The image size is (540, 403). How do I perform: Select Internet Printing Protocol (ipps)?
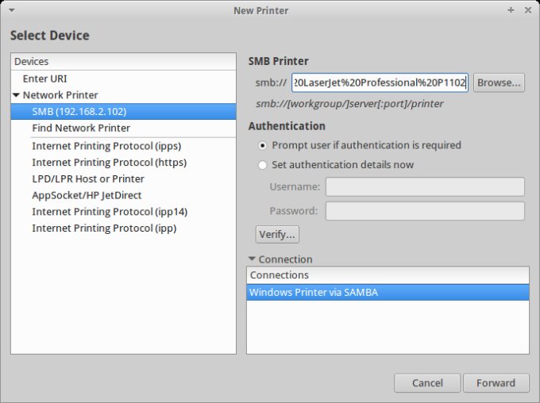click(103, 146)
